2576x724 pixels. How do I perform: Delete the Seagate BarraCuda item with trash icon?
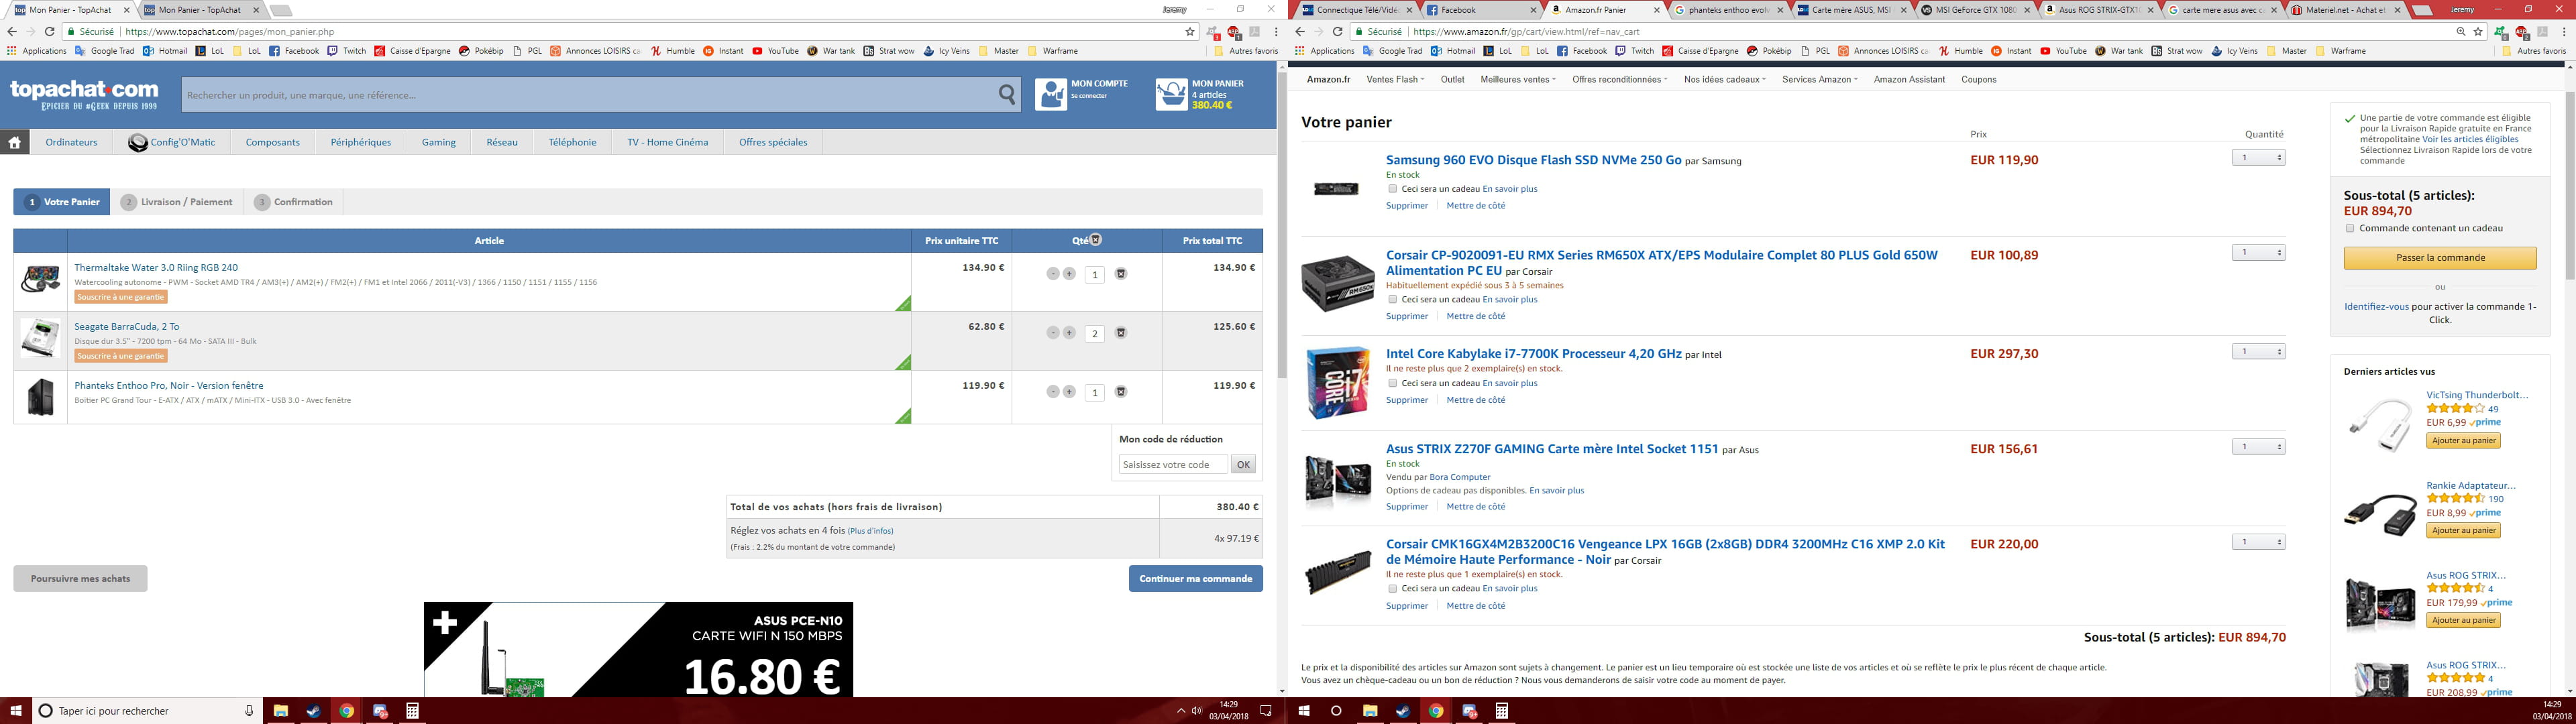tap(1121, 333)
